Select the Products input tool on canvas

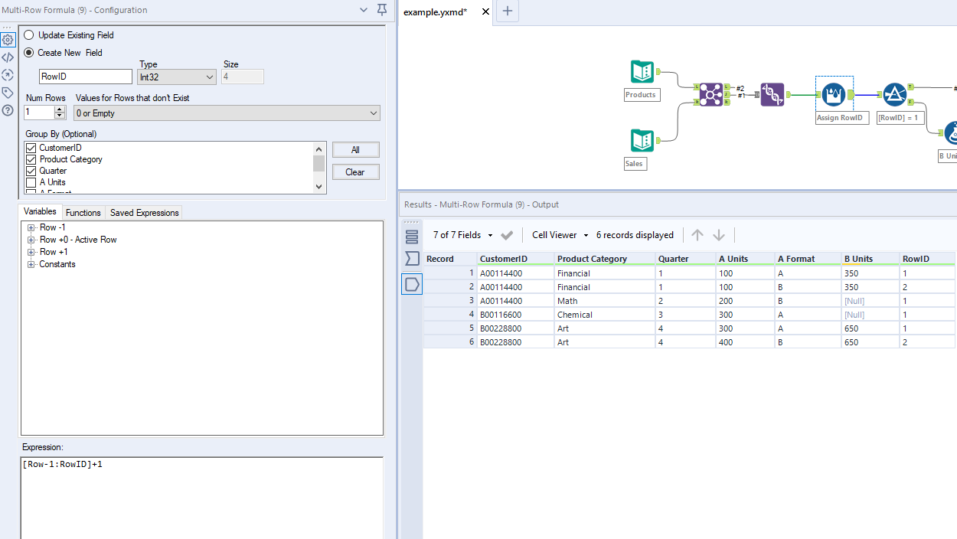pyautogui.click(x=642, y=72)
